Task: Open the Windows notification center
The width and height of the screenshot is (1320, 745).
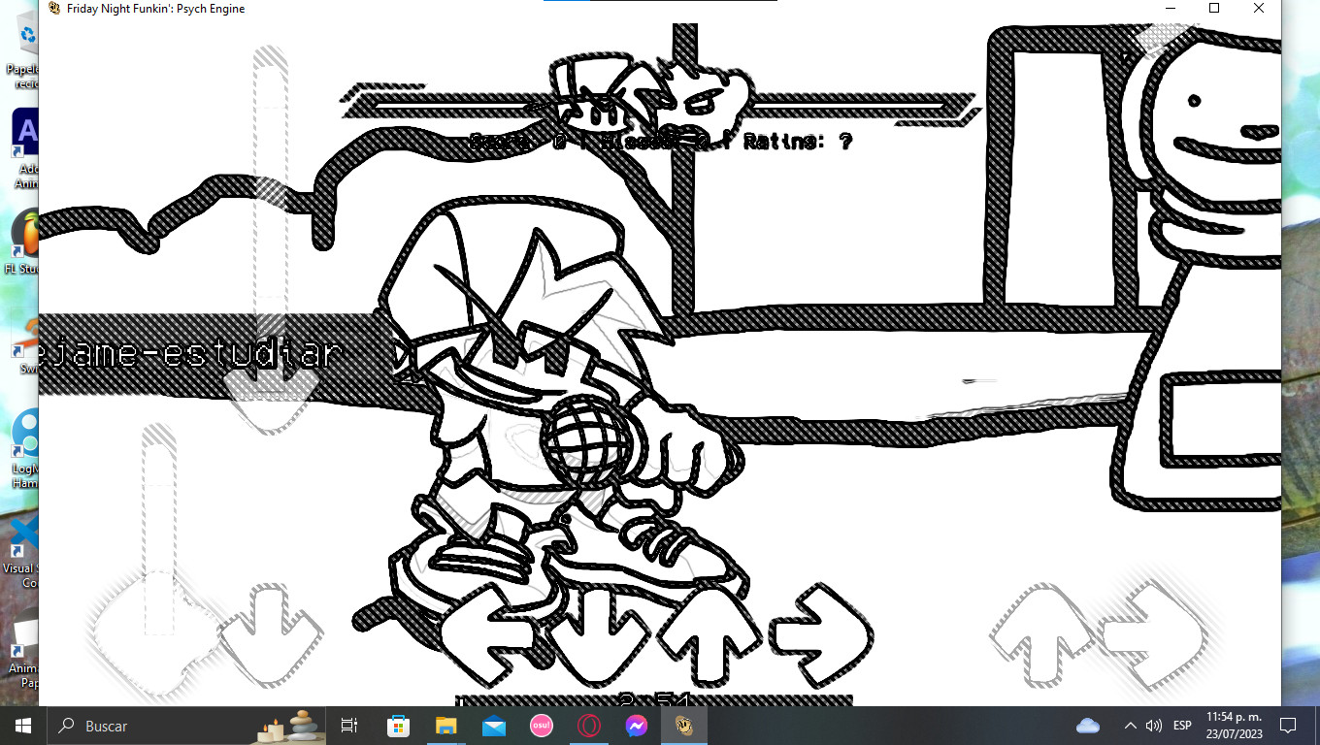Action: [x=1288, y=726]
